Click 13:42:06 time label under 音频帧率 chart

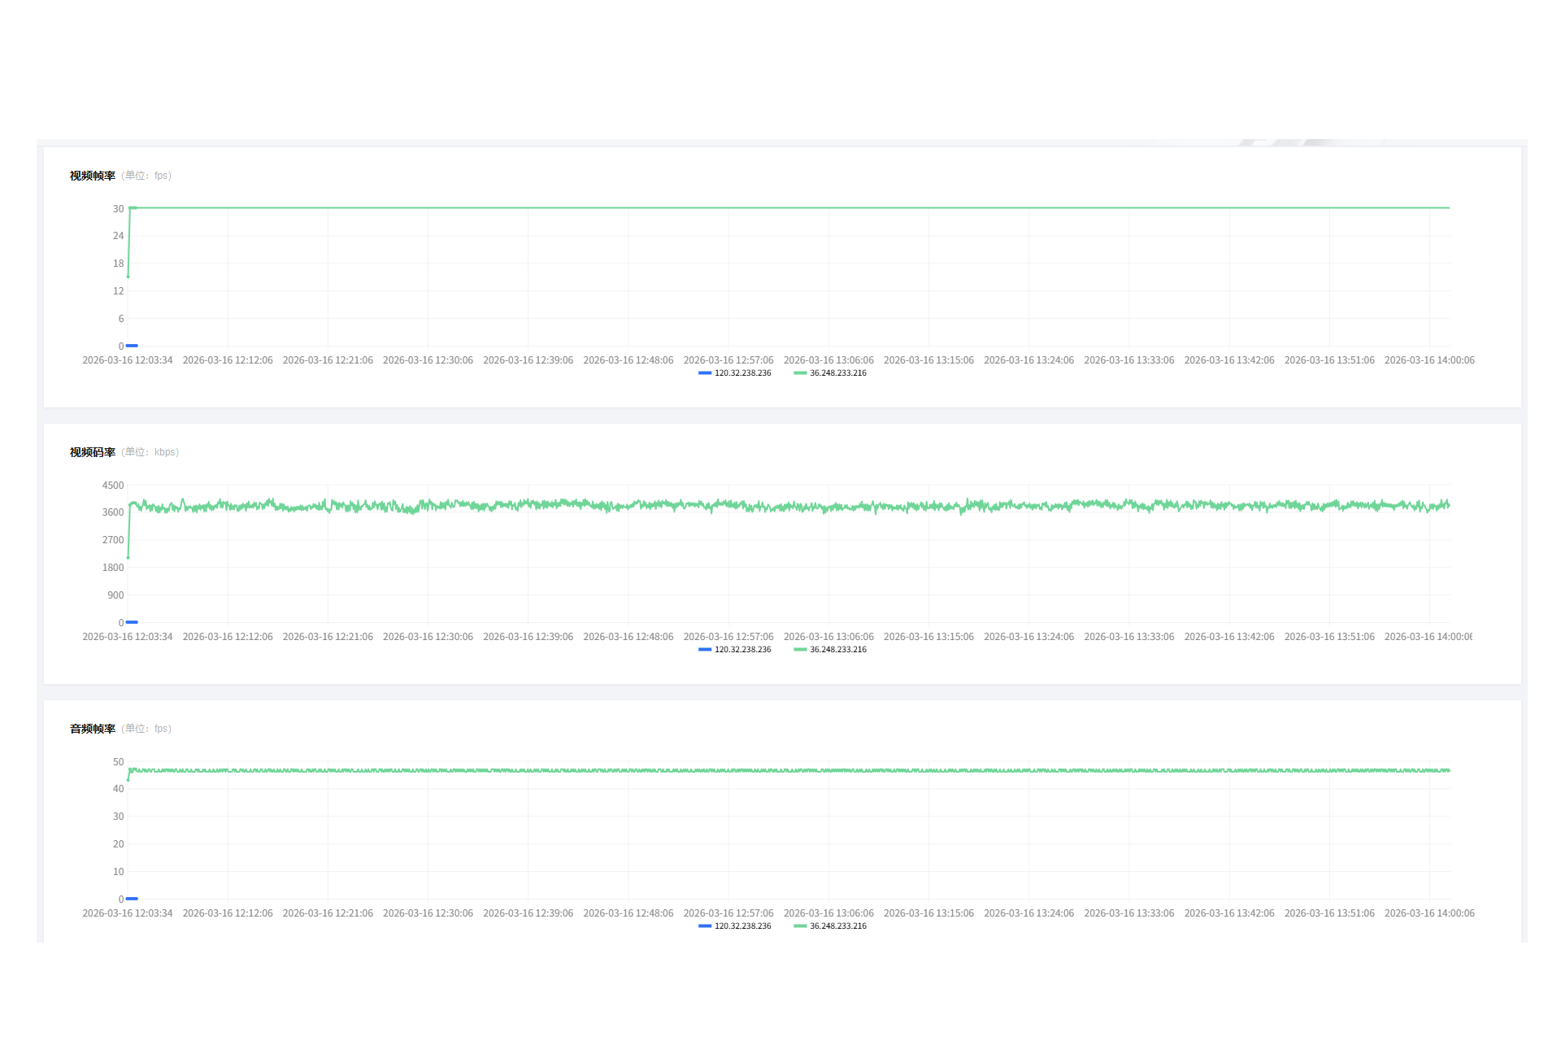(x=1229, y=913)
